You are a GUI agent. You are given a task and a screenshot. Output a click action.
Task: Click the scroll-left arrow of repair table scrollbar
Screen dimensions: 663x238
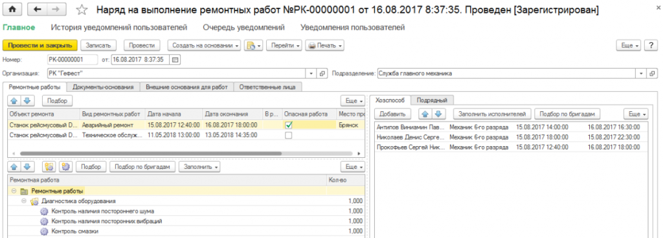click(13, 154)
